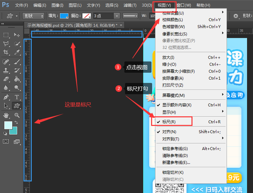This screenshot has height=193, width=253.
Task: Select the Horizontal Type tool
Action: click(x=17, y=97)
